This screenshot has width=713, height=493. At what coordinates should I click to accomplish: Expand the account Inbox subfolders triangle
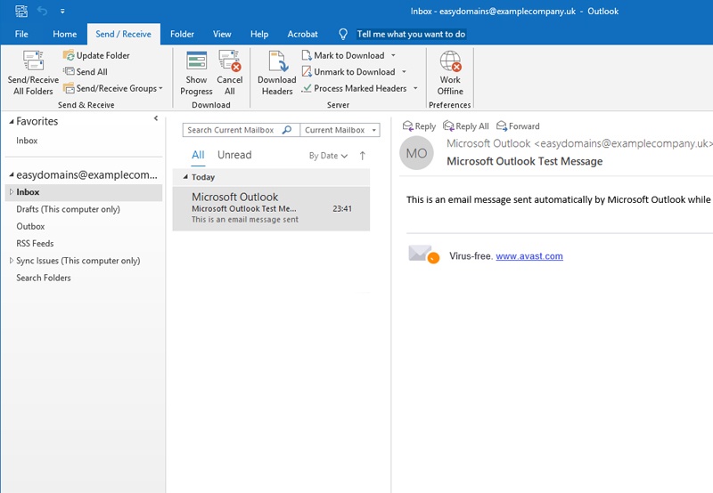12,192
